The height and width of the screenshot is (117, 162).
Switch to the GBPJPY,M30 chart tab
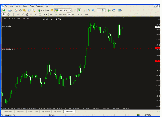[8, 111]
